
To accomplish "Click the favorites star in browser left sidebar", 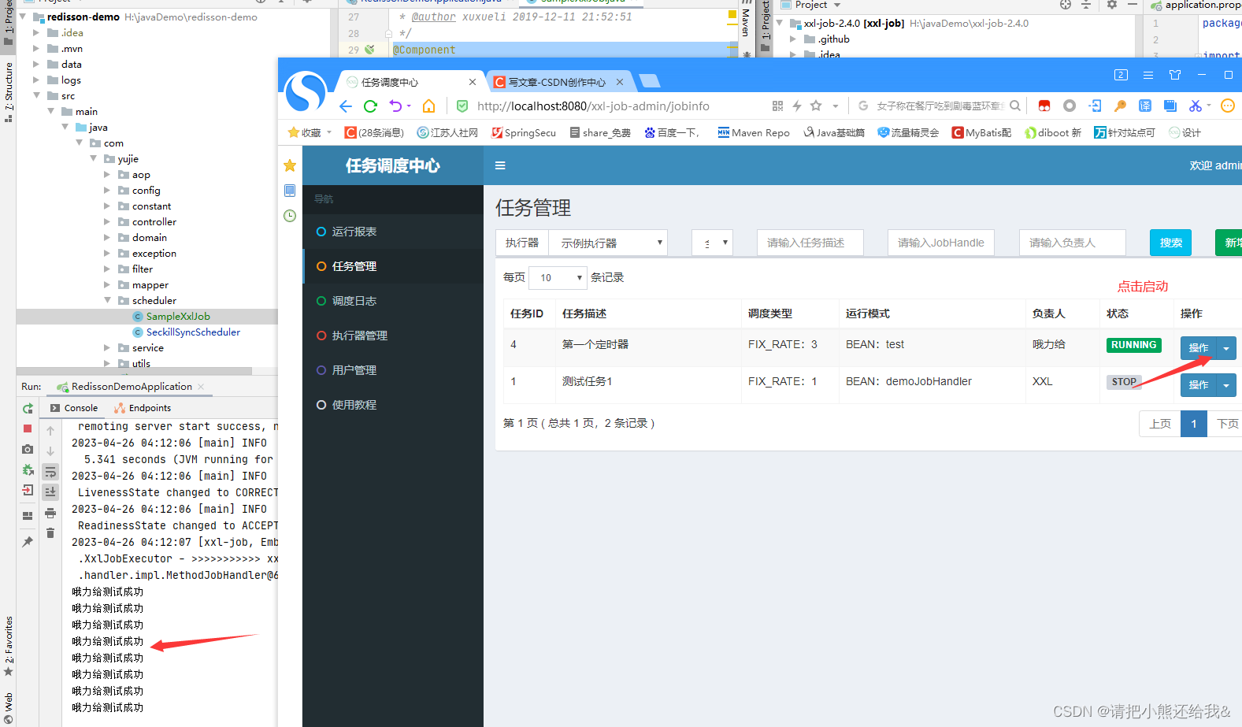I will pyautogui.click(x=290, y=165).
